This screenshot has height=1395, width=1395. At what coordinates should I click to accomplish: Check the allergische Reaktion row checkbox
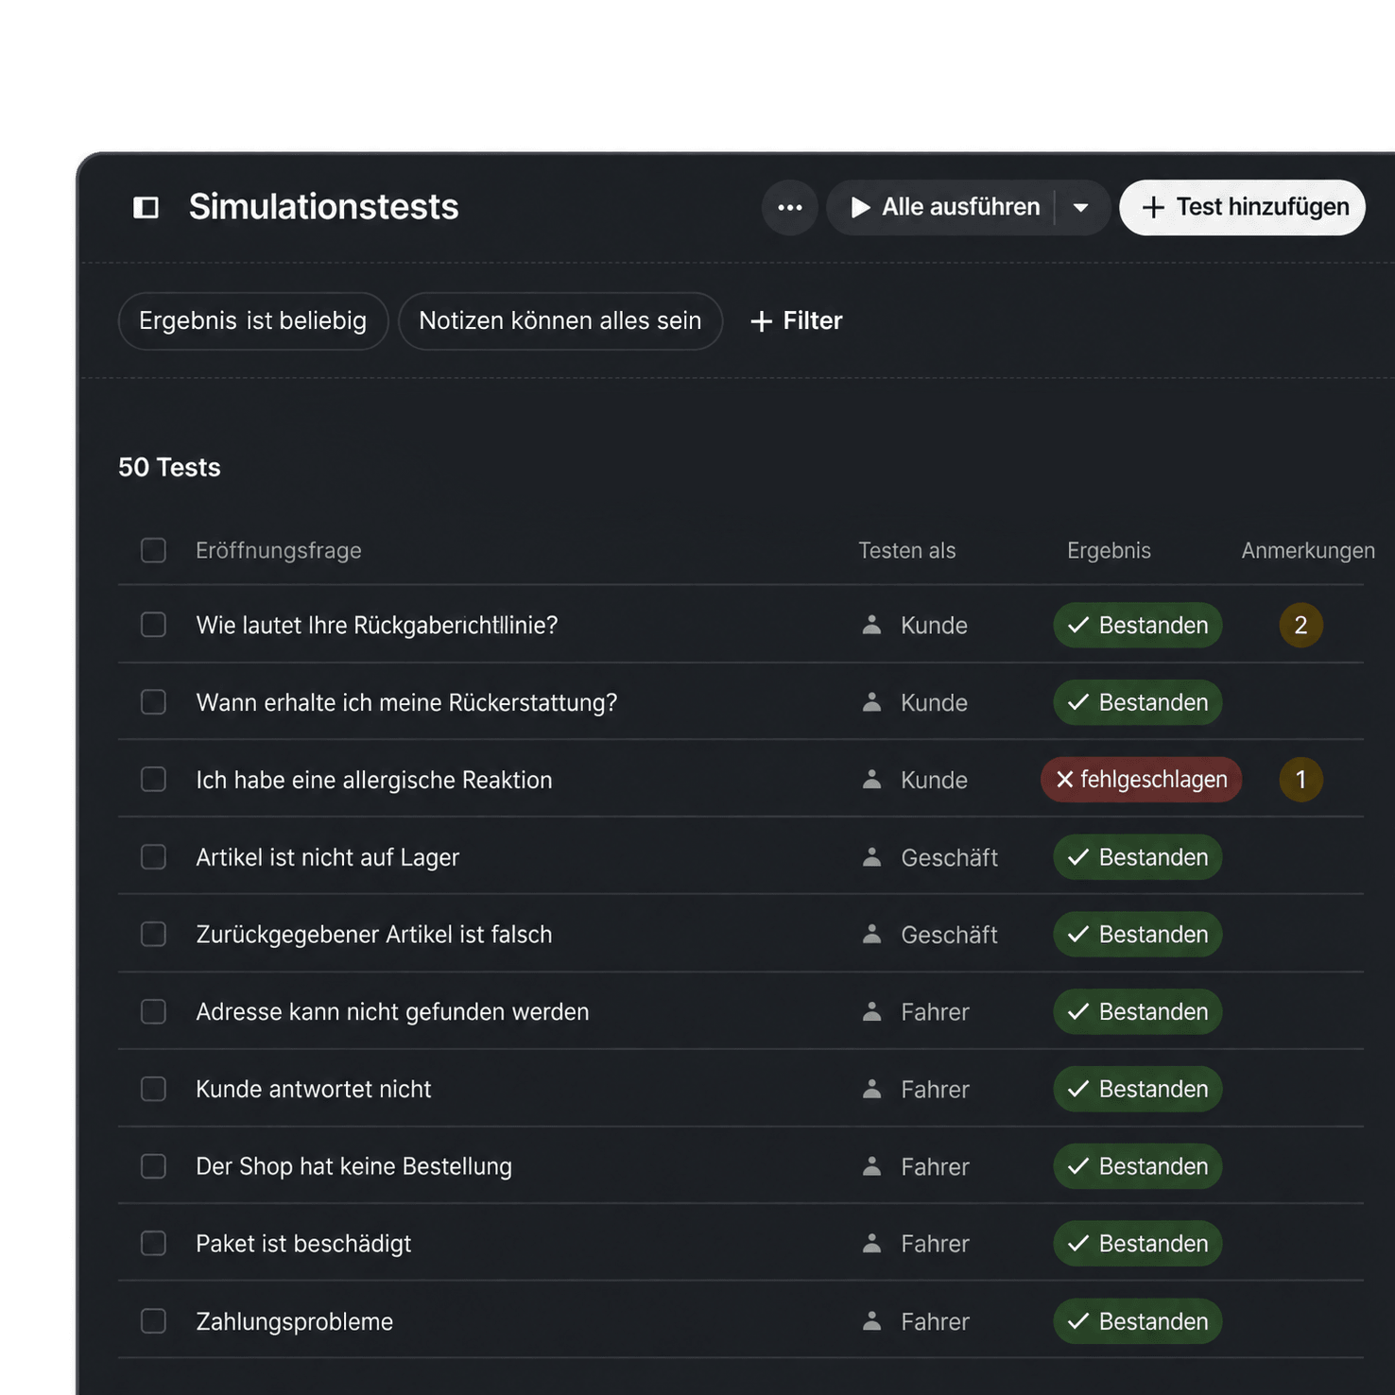click(153, 780)
